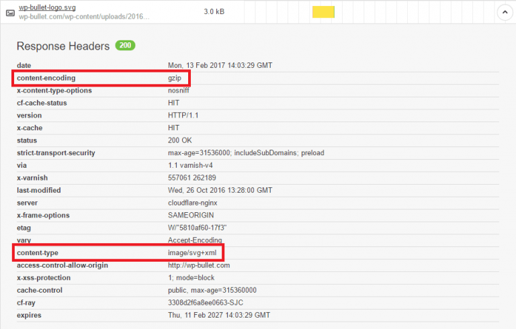The image size is (516, 329).
Task: Click the green 200 status badge
Action: 125,45
